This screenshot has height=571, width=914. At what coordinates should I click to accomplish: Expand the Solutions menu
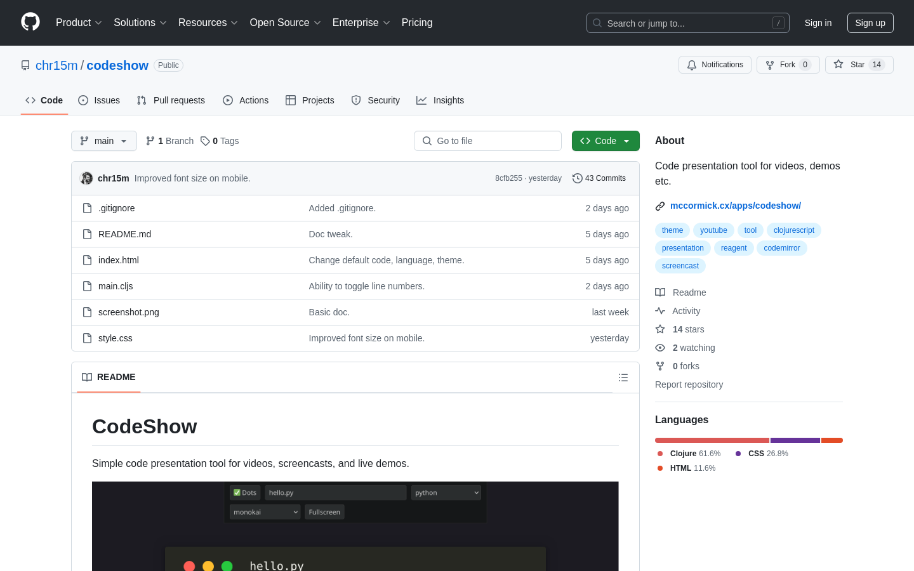(140, 22)
